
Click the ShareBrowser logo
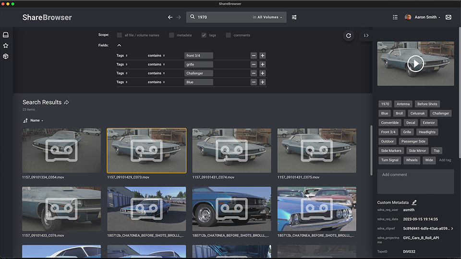click(47, 17)
